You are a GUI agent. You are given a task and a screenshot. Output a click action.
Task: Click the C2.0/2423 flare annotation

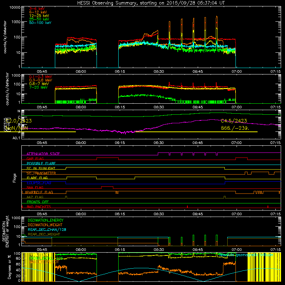[x=19, y=121]
